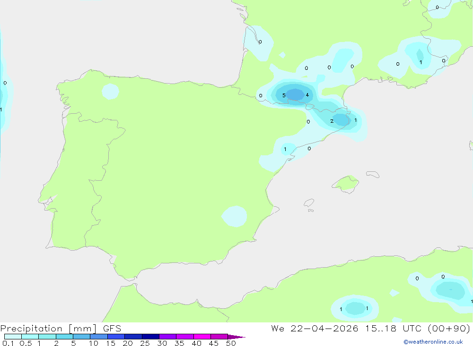The image size is (473, 346).
Task: Click the '(00+90)' forecast offset text
Action: point(449,329)
